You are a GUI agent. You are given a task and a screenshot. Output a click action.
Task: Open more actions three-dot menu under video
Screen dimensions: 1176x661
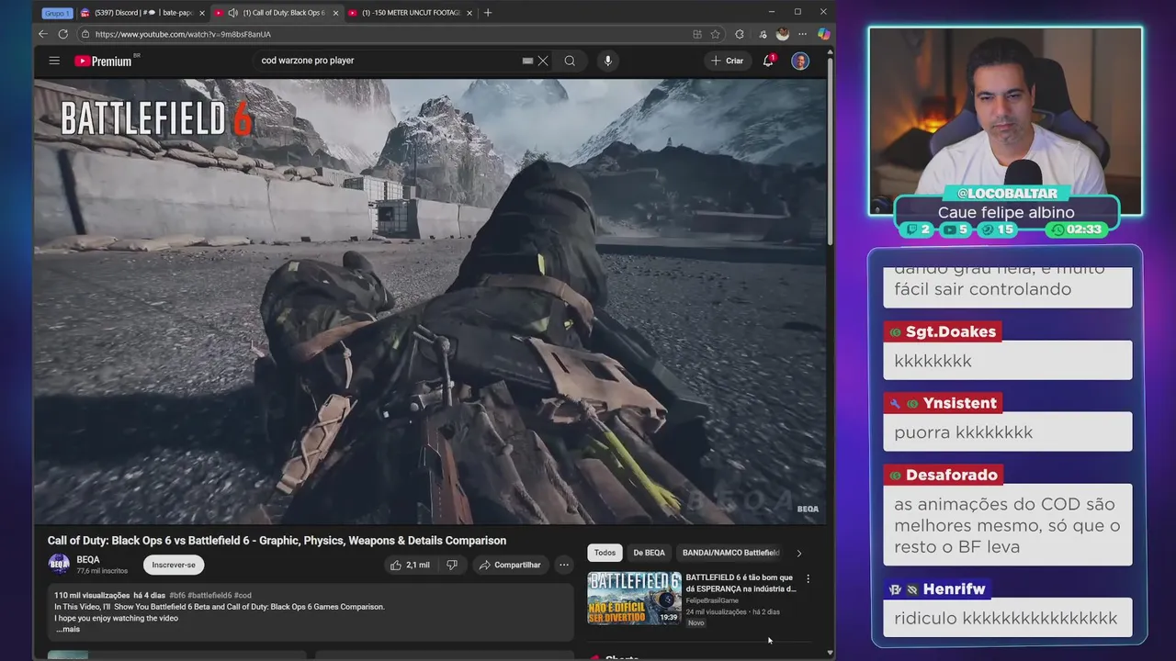tap(564, 565)
